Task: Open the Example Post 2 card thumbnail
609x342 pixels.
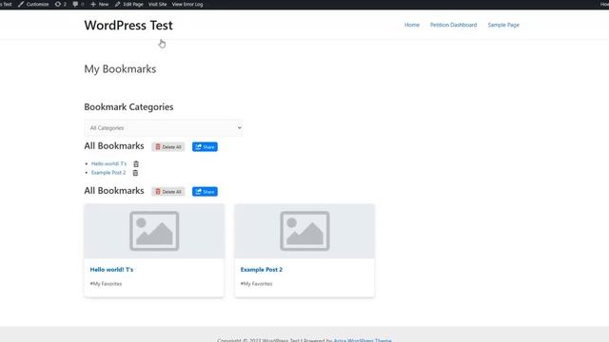Action: (304, 231)
